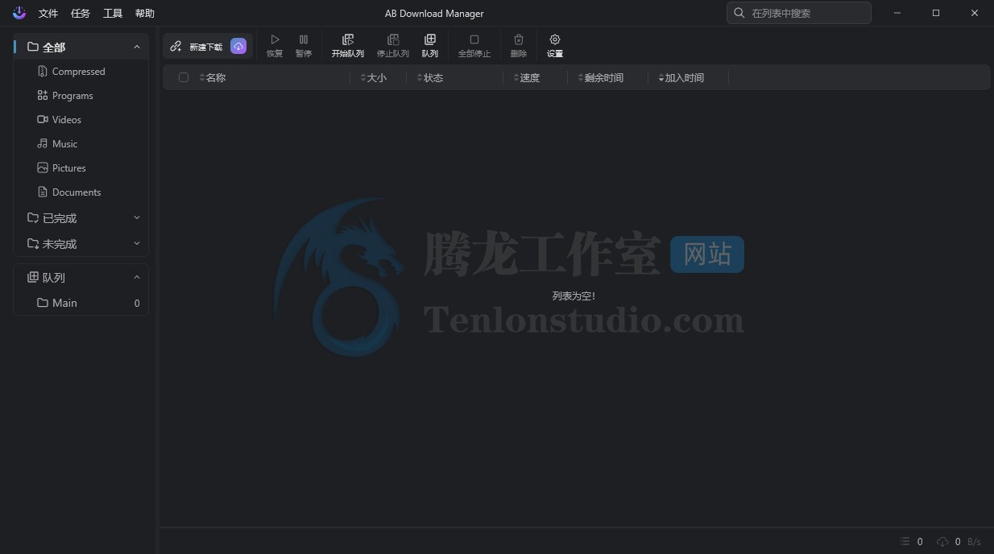Open the 工具 menu

[113, 14]
